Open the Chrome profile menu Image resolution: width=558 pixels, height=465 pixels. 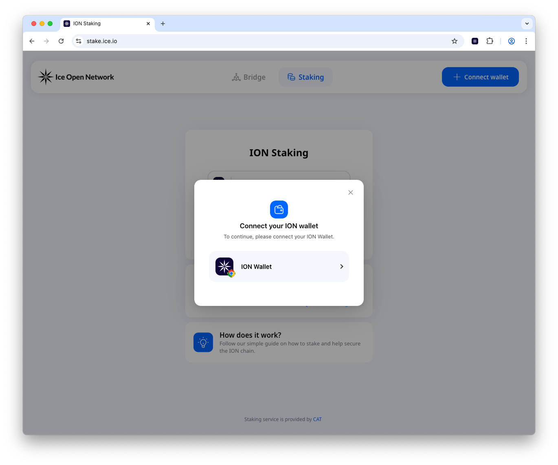click(512, 41)
